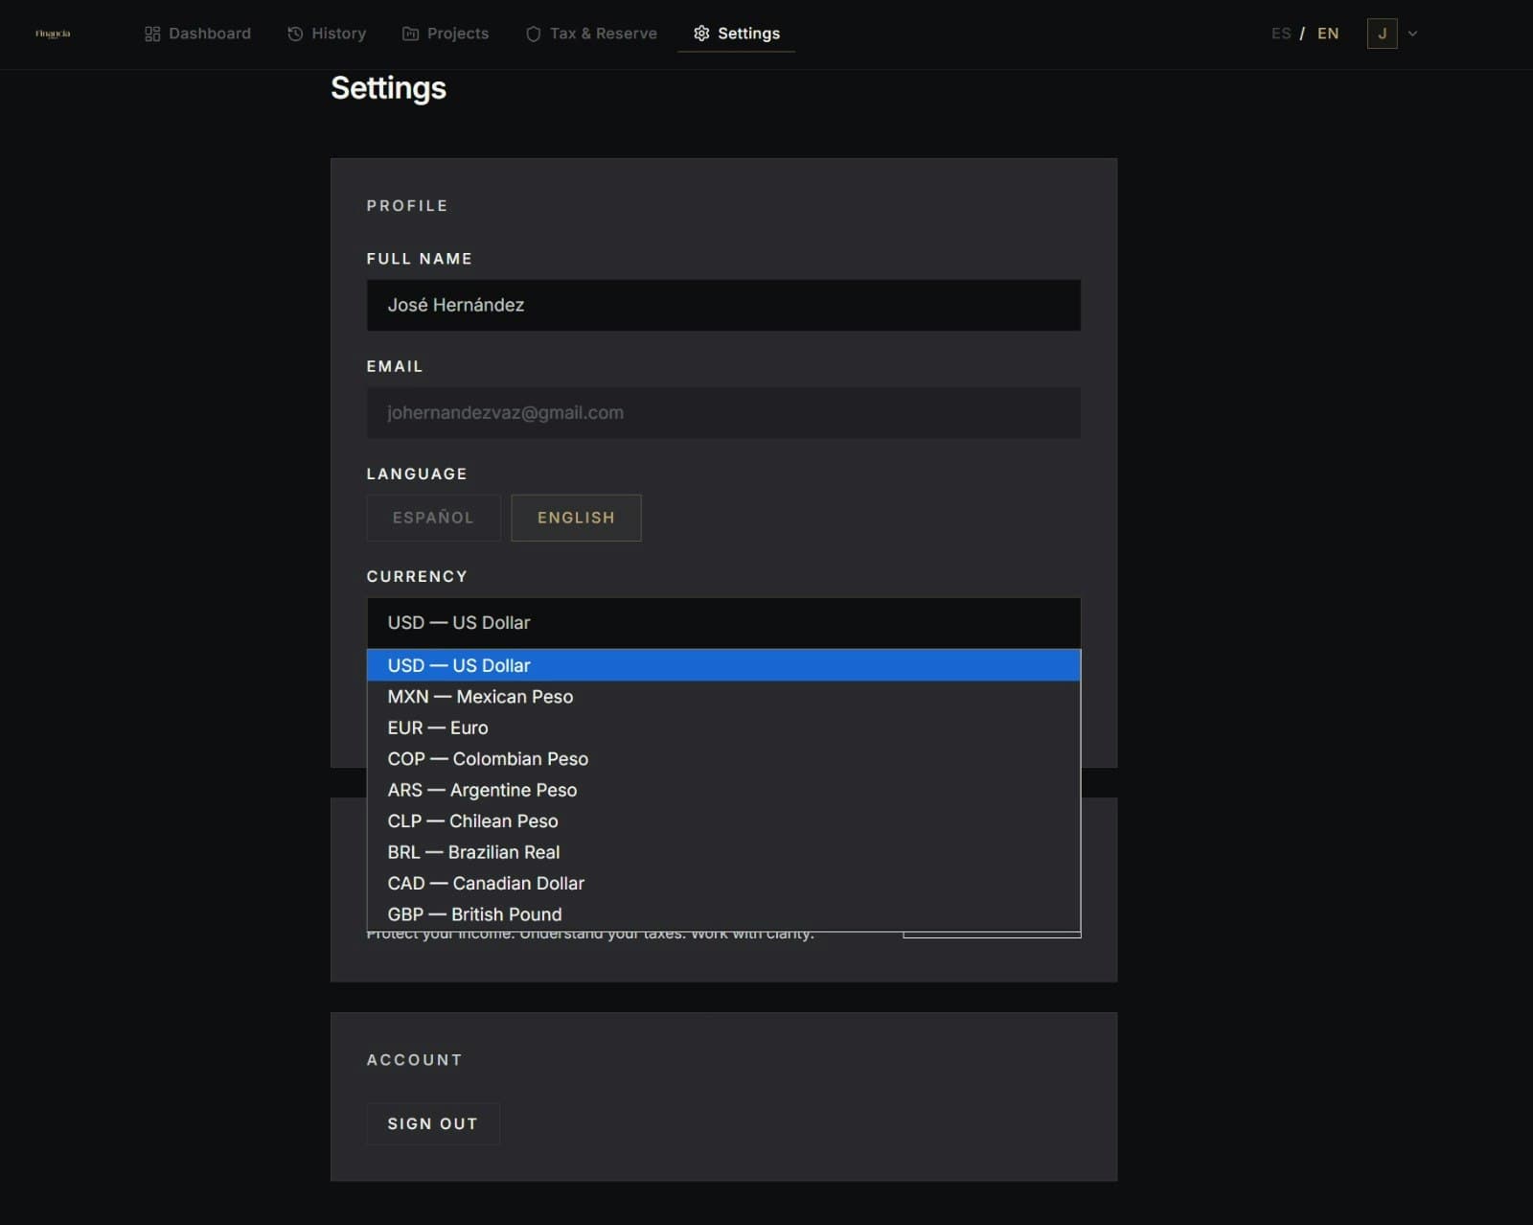
Task: Open Dashboard using the grid icon
Action: coord(151,34)
